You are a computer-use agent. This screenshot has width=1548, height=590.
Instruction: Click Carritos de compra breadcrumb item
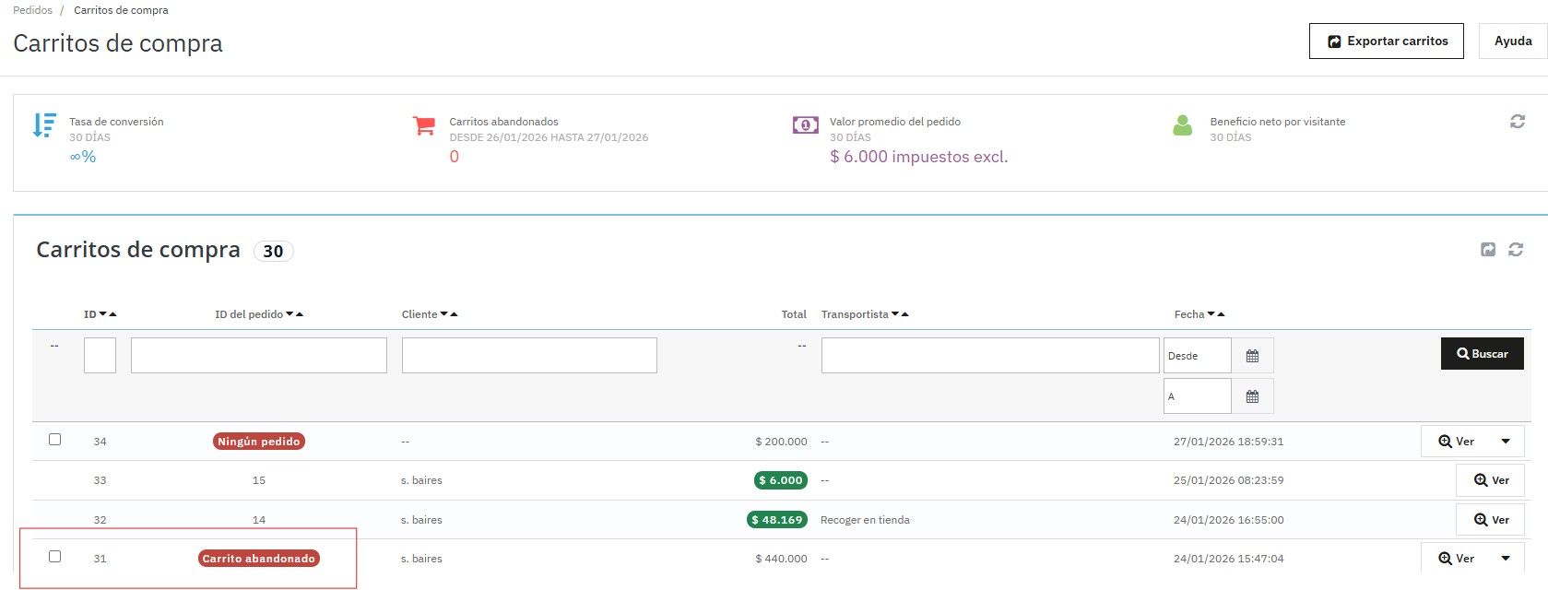121,10
